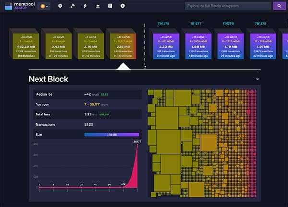288x207 pixels.
Task: Select the mined 1.07 MB block cube
Action: click(x=263, y=45)
